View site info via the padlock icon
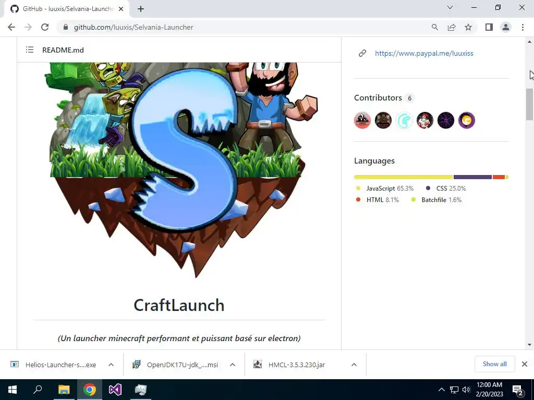Viewport: 534px width, 400px height. [x=66, y=27]
